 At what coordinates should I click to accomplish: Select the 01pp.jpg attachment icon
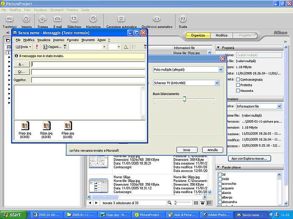click(25, 126)
